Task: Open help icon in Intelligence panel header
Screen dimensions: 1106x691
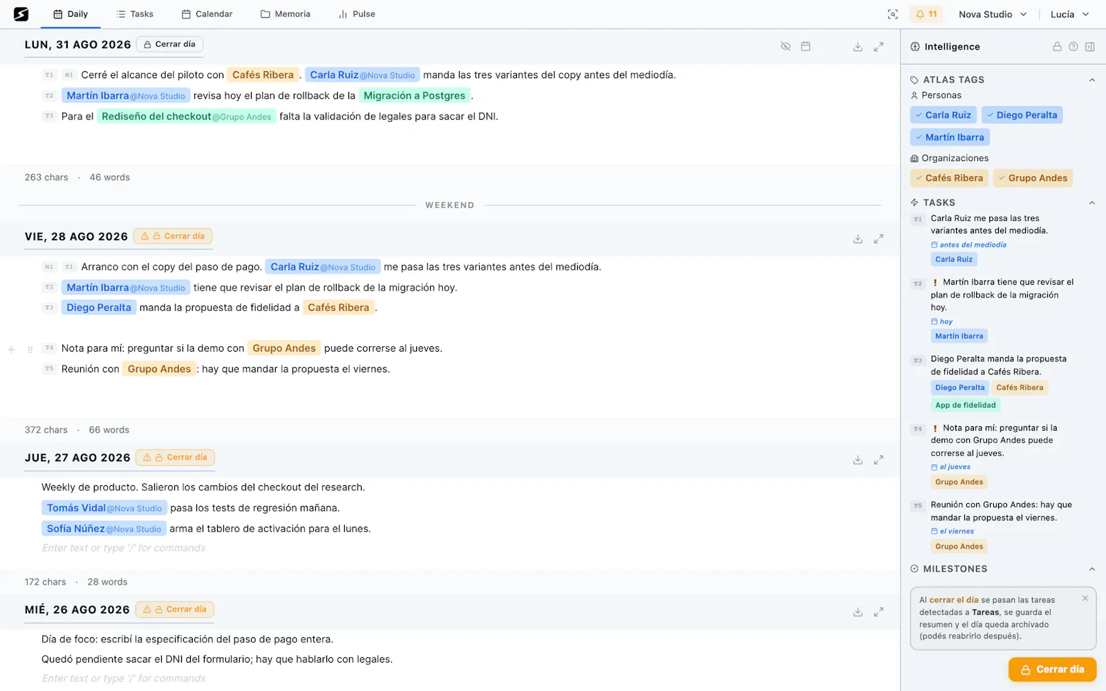Action: 1074,47
